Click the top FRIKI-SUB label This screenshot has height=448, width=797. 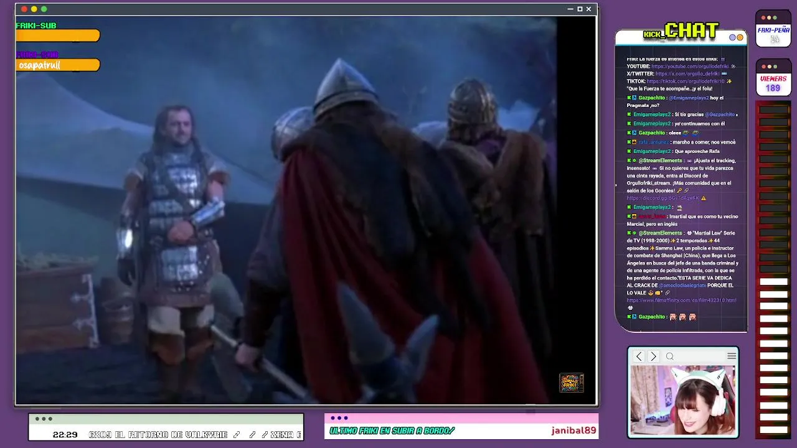(36, 26)
